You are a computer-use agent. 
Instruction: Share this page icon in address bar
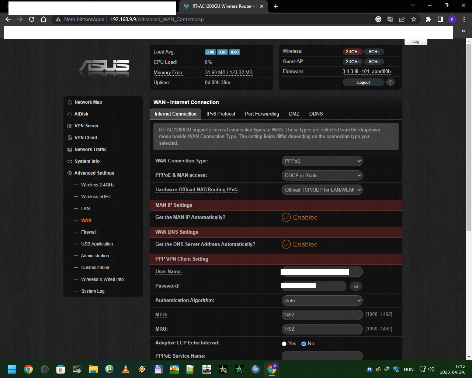[402, 19]
